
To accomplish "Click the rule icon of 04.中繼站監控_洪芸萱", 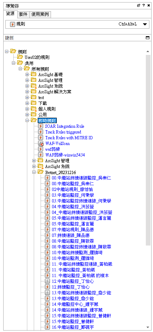I will point(47,206).
